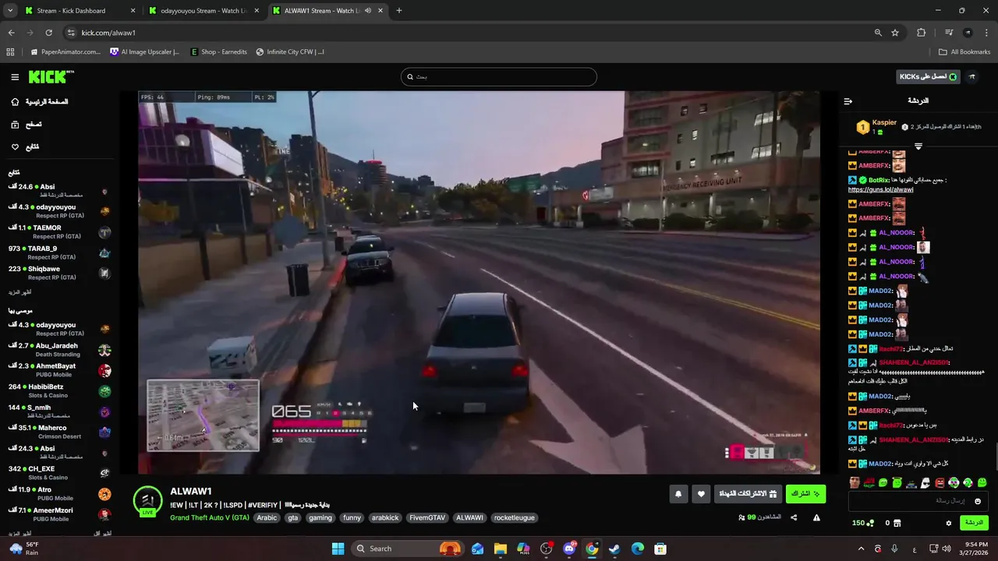998x561 pixels.
Task: Open the home page sidebar entry with house icon
Action: pyautogui.click(x=39, y=102)
